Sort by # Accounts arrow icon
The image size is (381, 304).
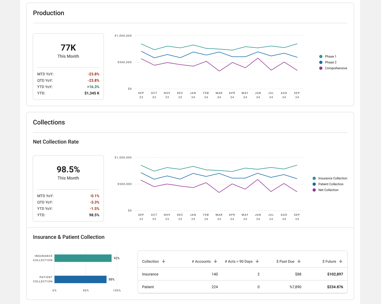215,261
